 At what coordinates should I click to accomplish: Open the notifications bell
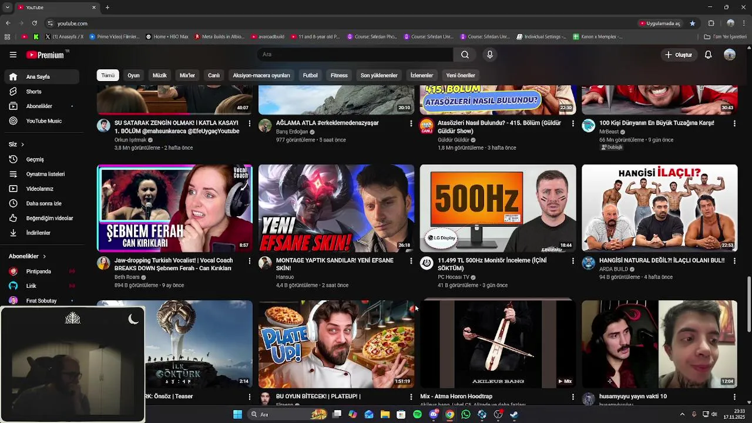coord(708,55)
